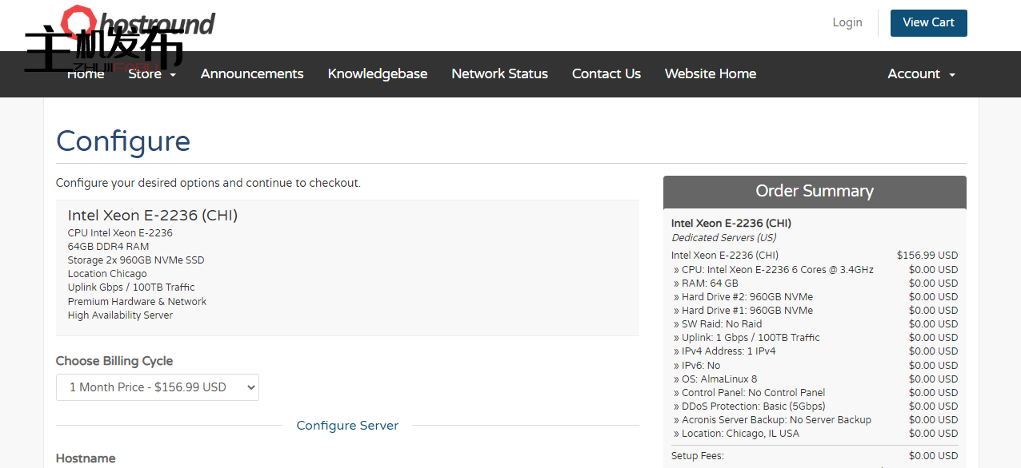Open the billing cycle price selector
Viewport: 1021px width, 468px height.
click(158, 387)
